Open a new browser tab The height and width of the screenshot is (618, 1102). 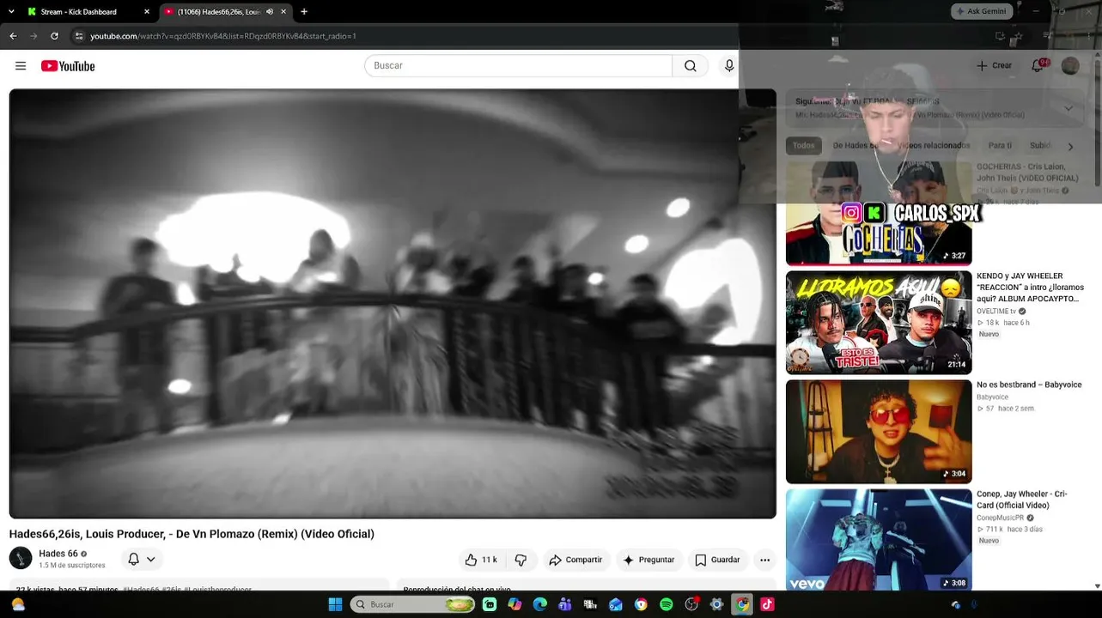point(304,12)
